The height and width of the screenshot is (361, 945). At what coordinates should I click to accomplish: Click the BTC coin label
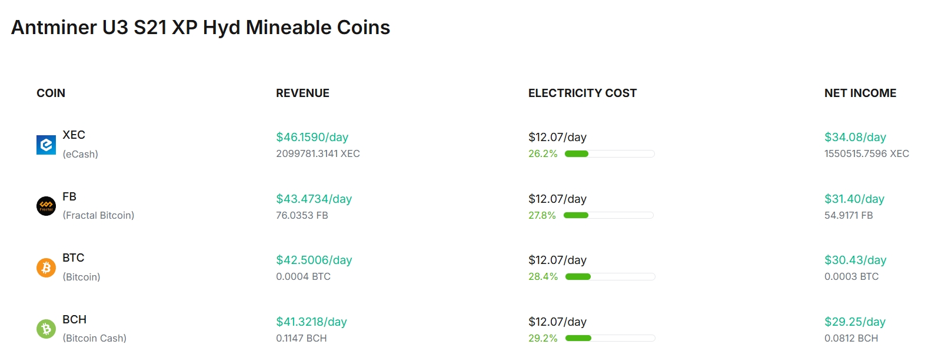[73, 258]
